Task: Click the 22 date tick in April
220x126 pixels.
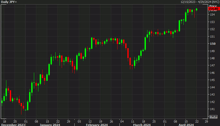Action: [x=197, y=121]
